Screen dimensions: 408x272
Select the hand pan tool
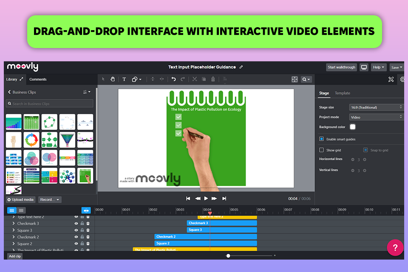pyautogui.click(x=113, y=79)
